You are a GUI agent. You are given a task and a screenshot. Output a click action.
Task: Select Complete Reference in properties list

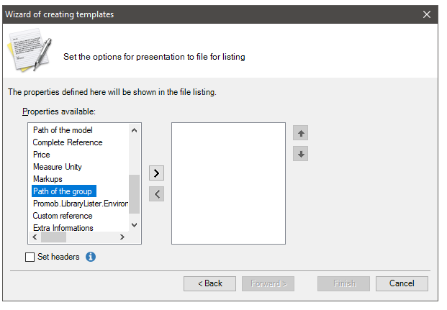click(x=68, y=142)
